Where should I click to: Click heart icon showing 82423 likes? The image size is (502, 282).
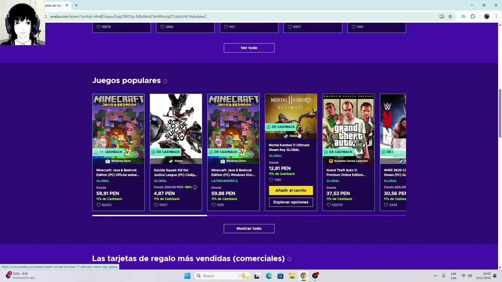click(98, 205)
